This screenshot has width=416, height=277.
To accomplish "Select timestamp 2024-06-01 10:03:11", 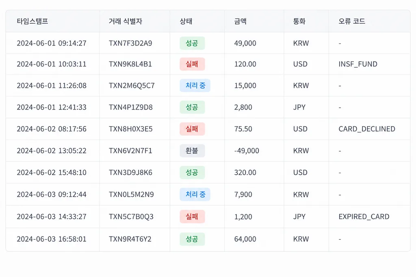I will (52, 64).
